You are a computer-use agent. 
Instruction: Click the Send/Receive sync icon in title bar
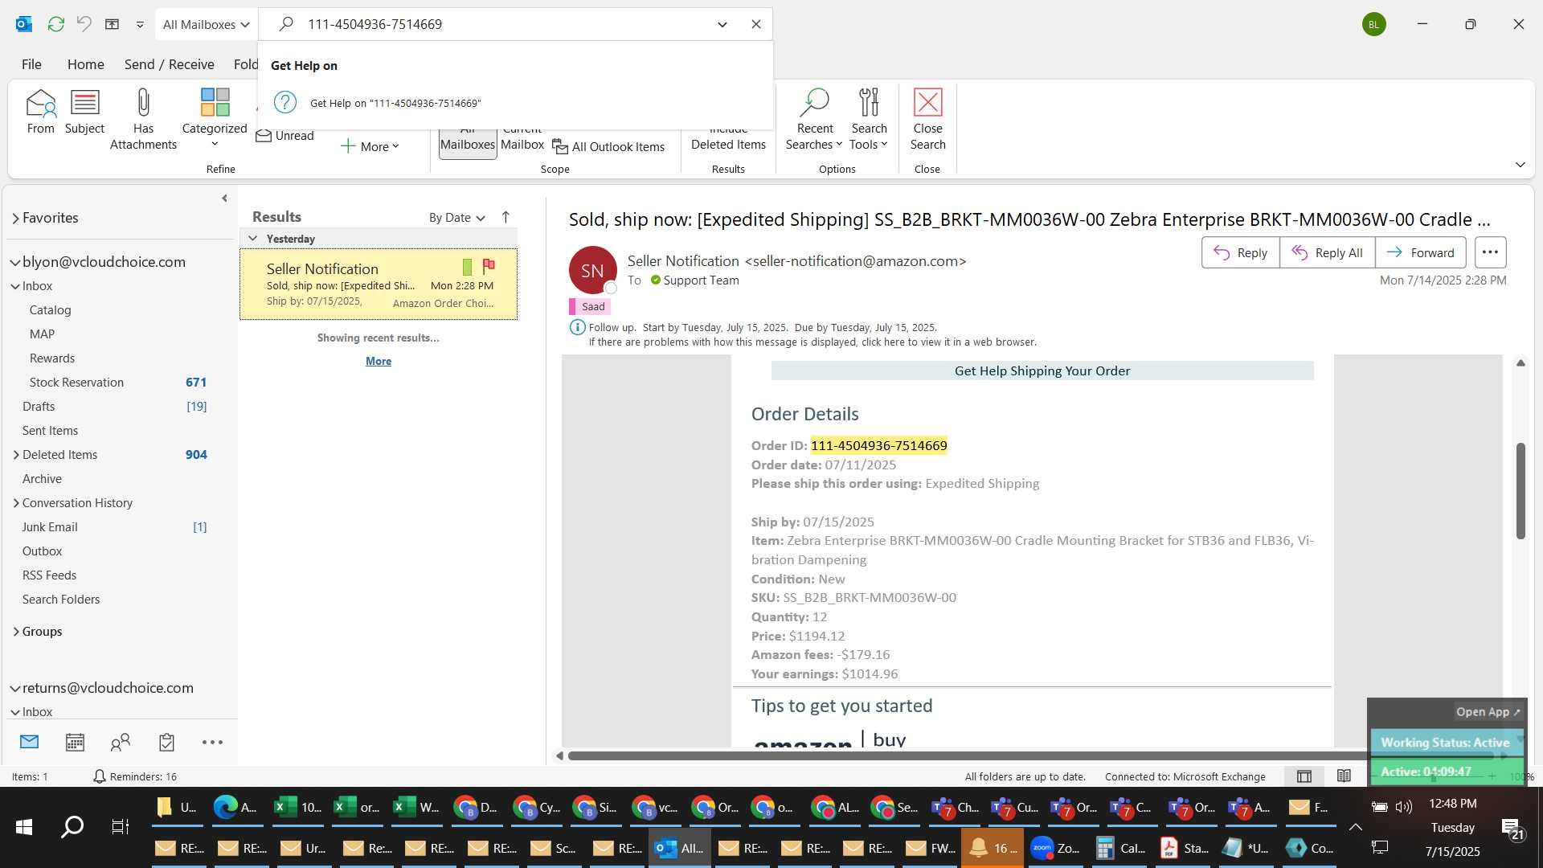click(55, 24)
